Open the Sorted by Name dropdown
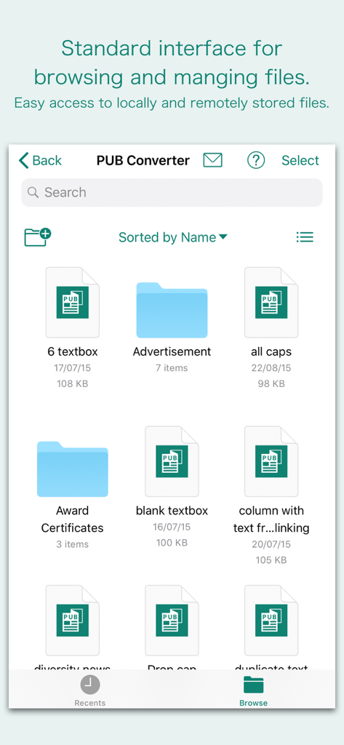The height and width of the screenshot is (745, 344). pyautogui.click(x=173, y=237)
